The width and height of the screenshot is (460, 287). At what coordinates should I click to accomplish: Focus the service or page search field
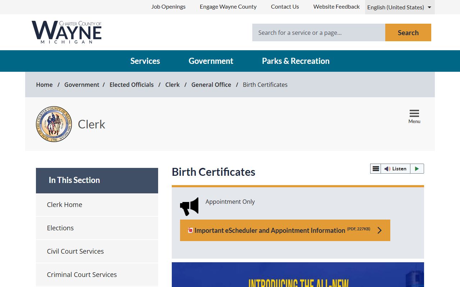coord(319,33)
